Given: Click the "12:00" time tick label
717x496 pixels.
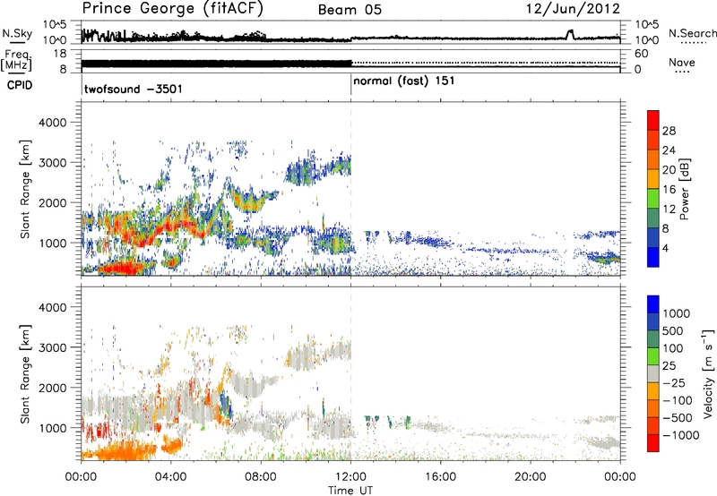Looking at the screenshot, I should click(350, 477).
